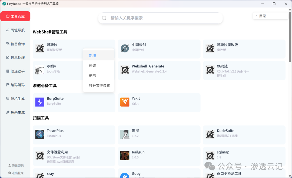Click the 简连助手 sidebar icon

tap(8, 71)
